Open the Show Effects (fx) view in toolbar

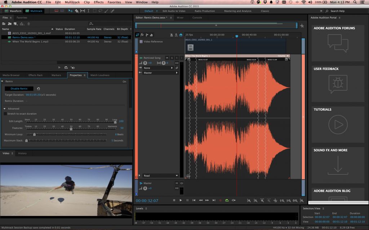142,35
